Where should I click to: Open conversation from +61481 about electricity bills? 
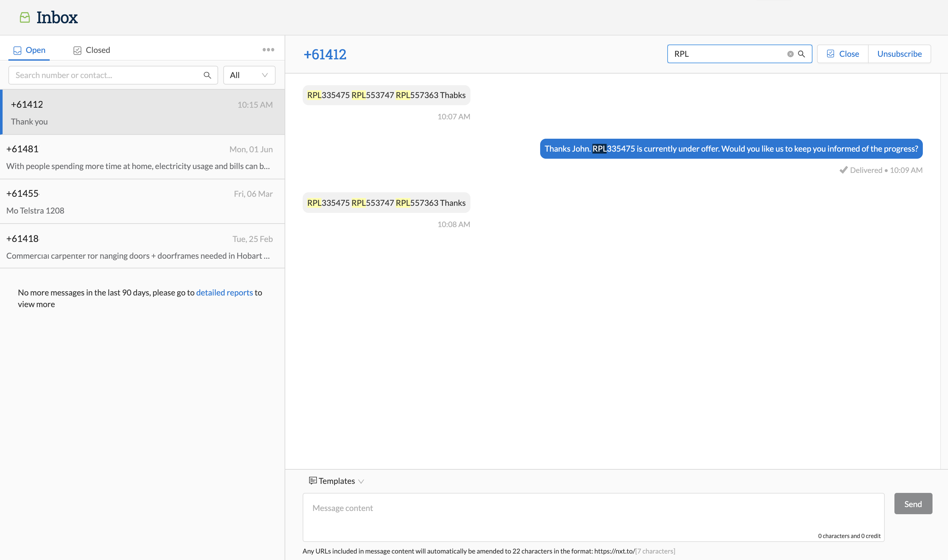pyautogui.click(x=142, y=157)
